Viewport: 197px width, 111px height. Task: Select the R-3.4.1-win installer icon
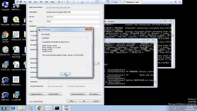tap(5, 66)
